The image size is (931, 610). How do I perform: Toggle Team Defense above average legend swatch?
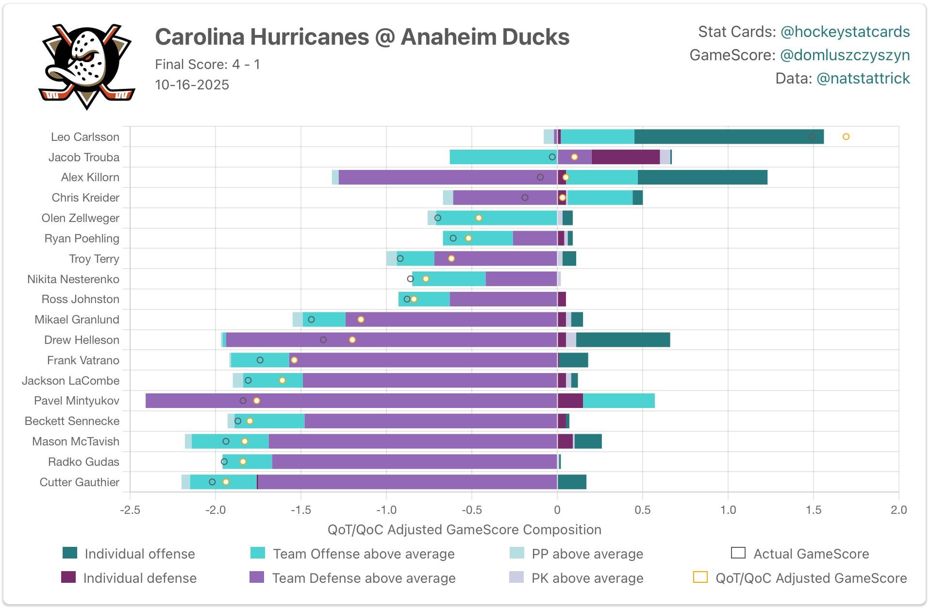coord(256,577)
